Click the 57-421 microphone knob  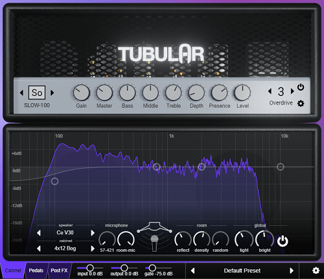tap(107, 239)
